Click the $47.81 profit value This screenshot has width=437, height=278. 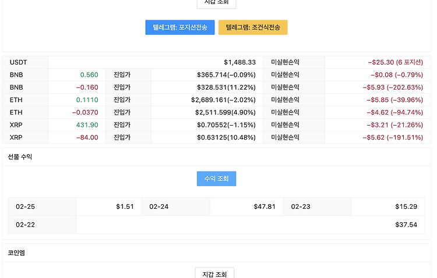265,207
